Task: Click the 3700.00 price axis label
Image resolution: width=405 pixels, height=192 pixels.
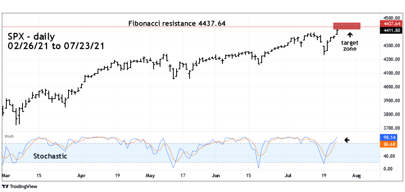Action: [x=390, y=128]
